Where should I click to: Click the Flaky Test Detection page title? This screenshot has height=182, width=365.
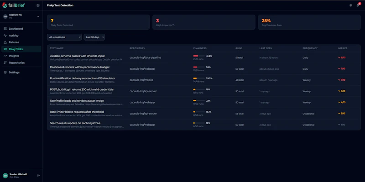click(60, 5)
